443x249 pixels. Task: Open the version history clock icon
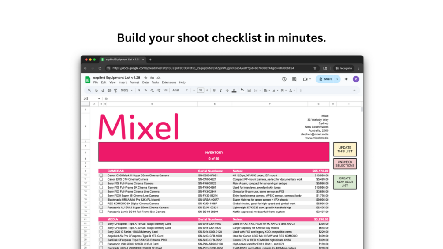tap(284, 79)
